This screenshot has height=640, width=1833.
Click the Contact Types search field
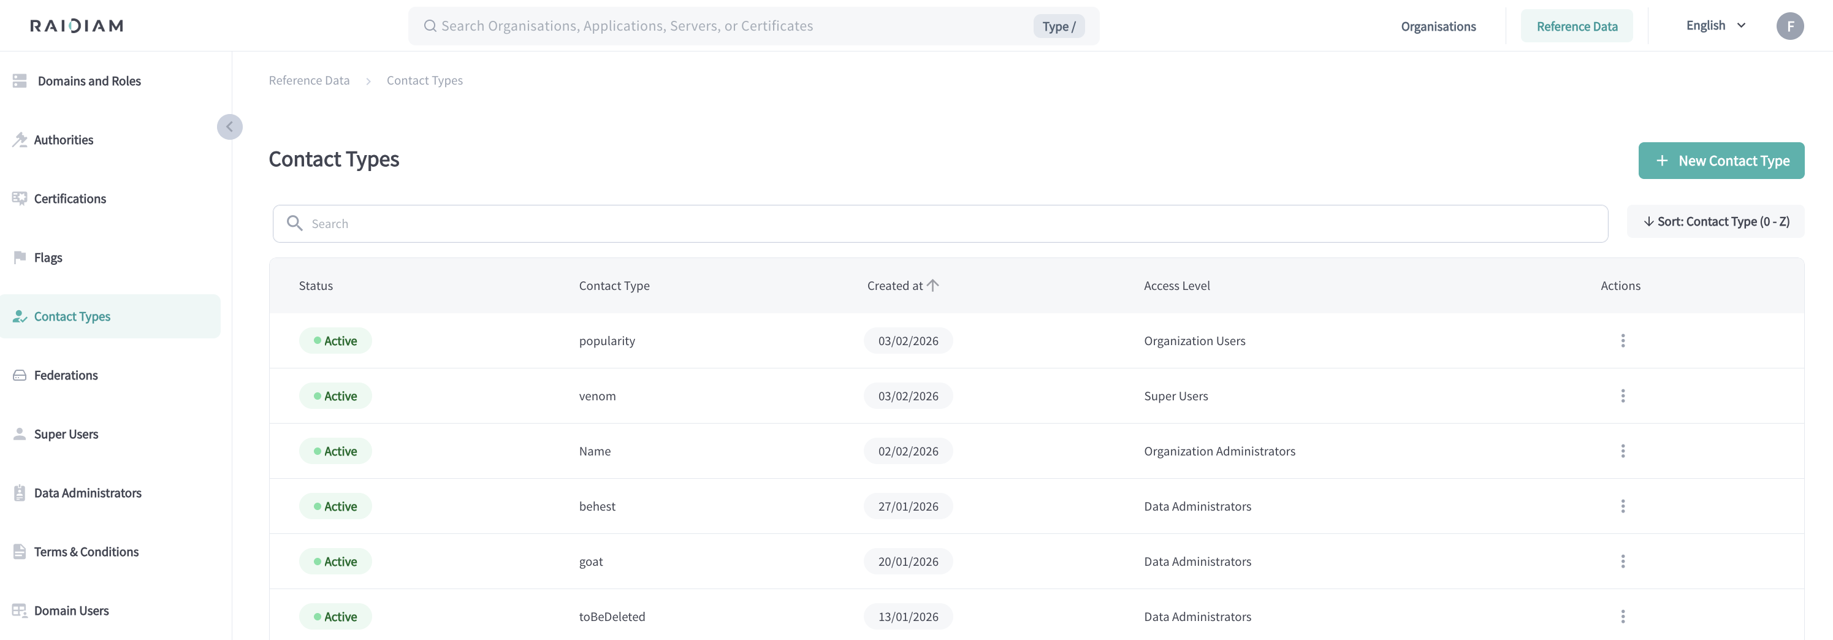tap(939, 224)
